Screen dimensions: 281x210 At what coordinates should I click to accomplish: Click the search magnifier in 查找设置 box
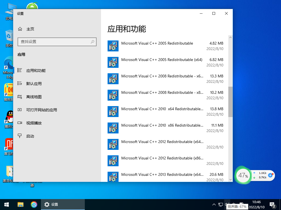pos(92,42)
